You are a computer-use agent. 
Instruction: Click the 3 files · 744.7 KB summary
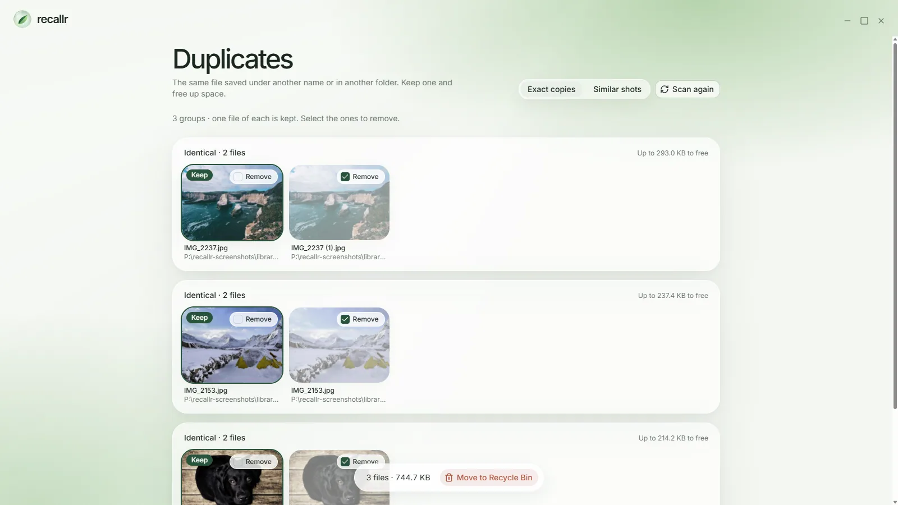398,478
